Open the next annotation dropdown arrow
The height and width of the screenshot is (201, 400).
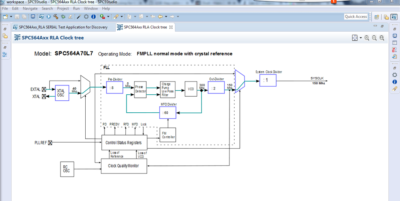(135, 16)
